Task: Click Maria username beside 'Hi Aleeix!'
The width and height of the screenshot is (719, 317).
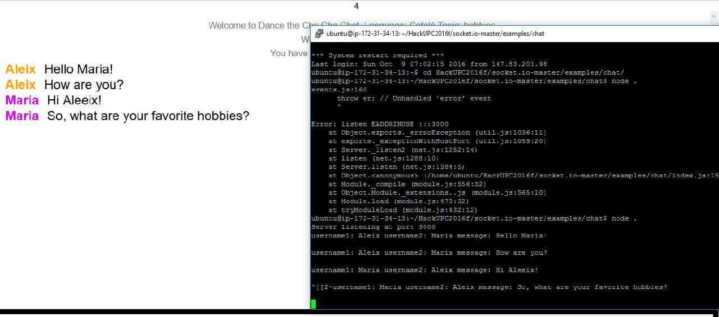Action: tap(22, 100)
